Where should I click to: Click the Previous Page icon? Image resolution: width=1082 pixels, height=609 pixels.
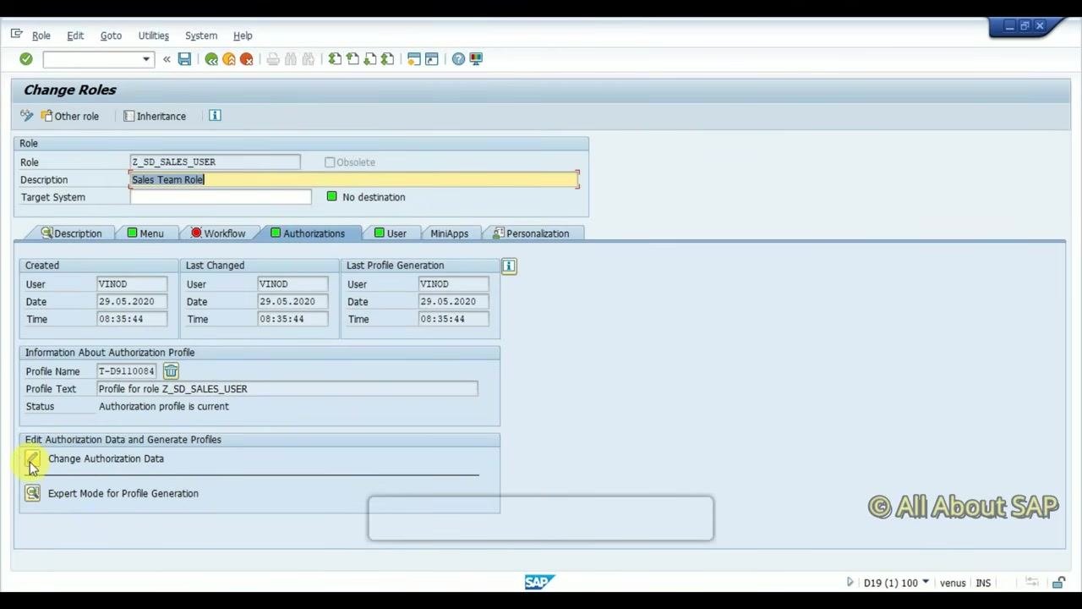click(x=352, y=59)
